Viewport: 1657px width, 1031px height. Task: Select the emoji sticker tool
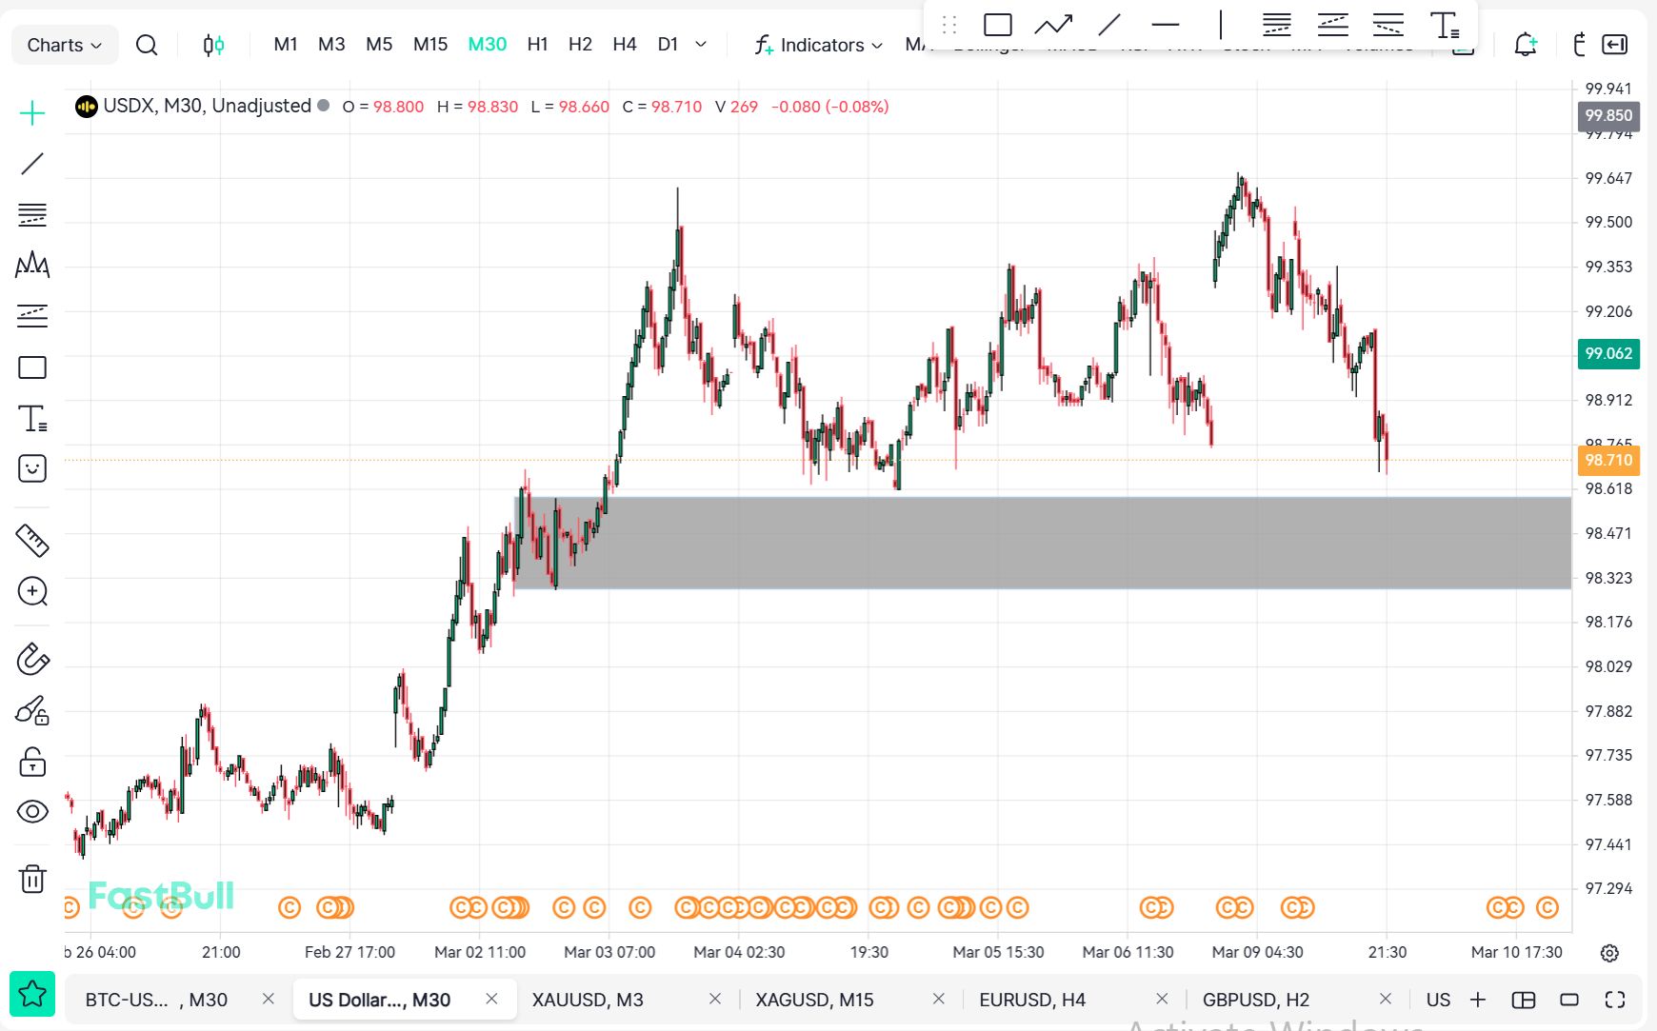pyautogui.click(x=32, y=468)
